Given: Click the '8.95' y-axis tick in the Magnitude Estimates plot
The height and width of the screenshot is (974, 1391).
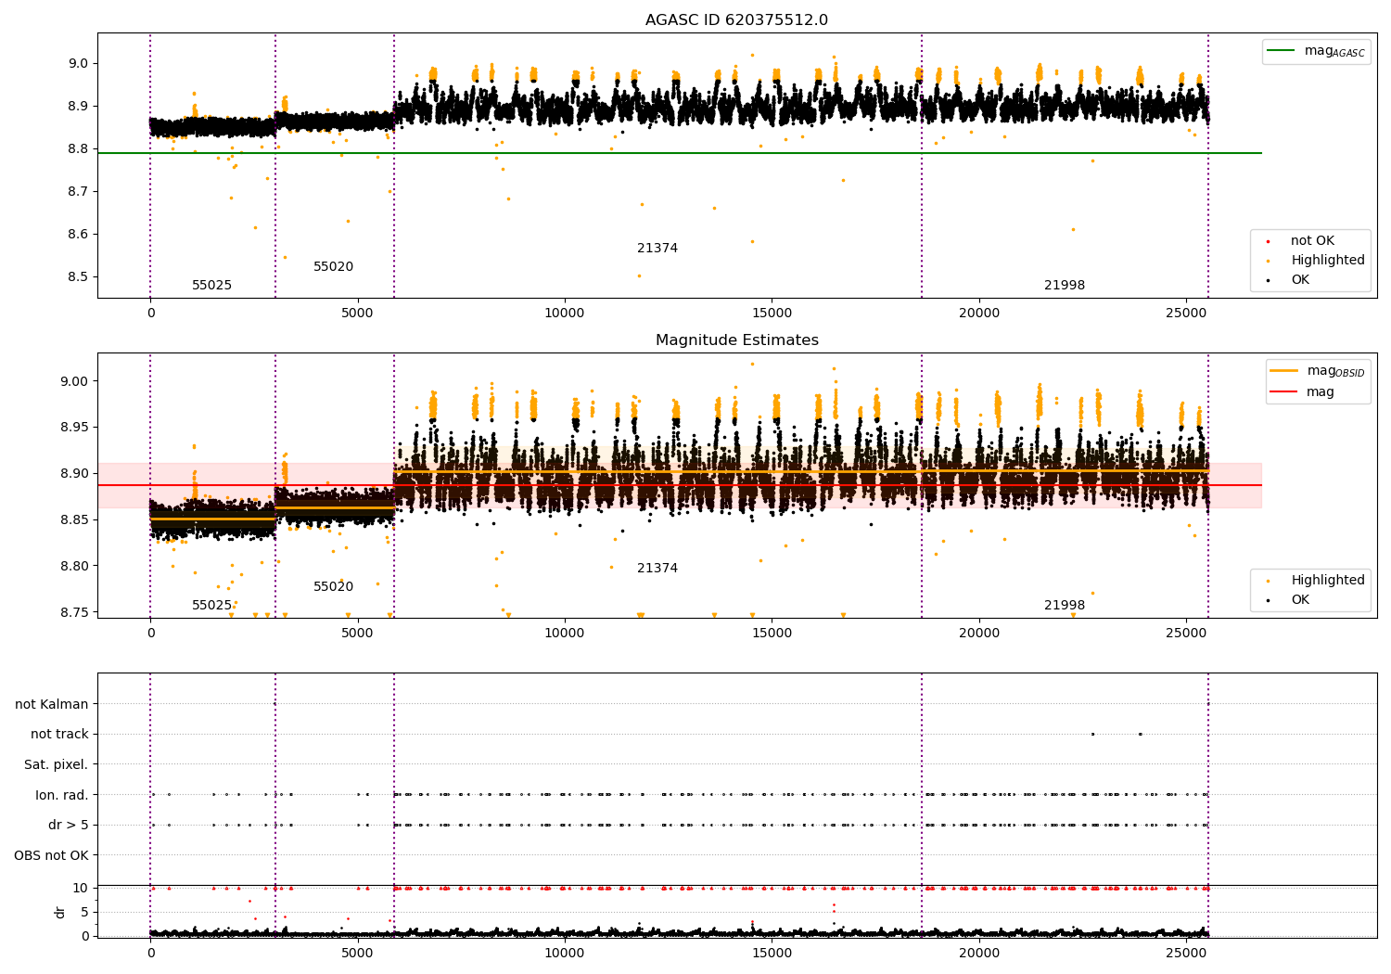Looking at the screenshot, I should pyautogui.click(x=74, y=428).
